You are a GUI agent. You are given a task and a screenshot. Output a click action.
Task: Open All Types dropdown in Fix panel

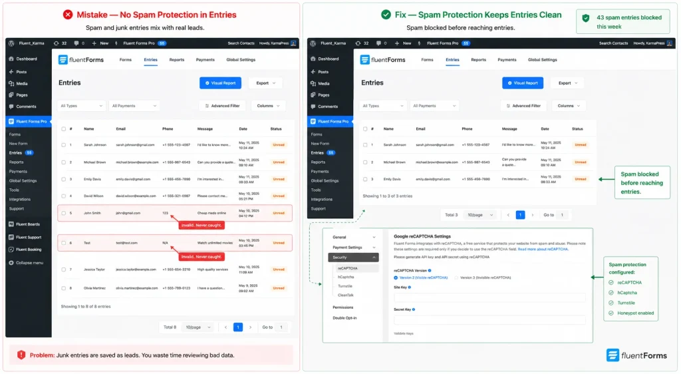click(384, 106)
